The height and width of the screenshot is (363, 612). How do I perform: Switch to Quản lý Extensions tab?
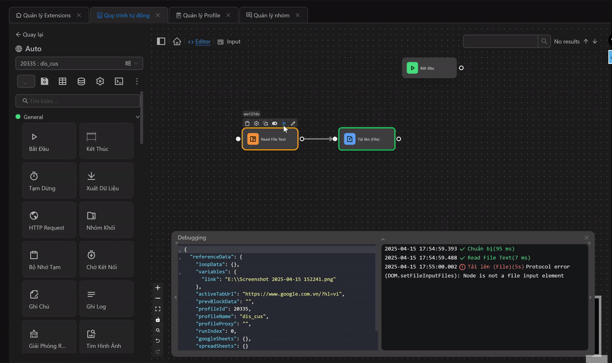pos(46,15)
